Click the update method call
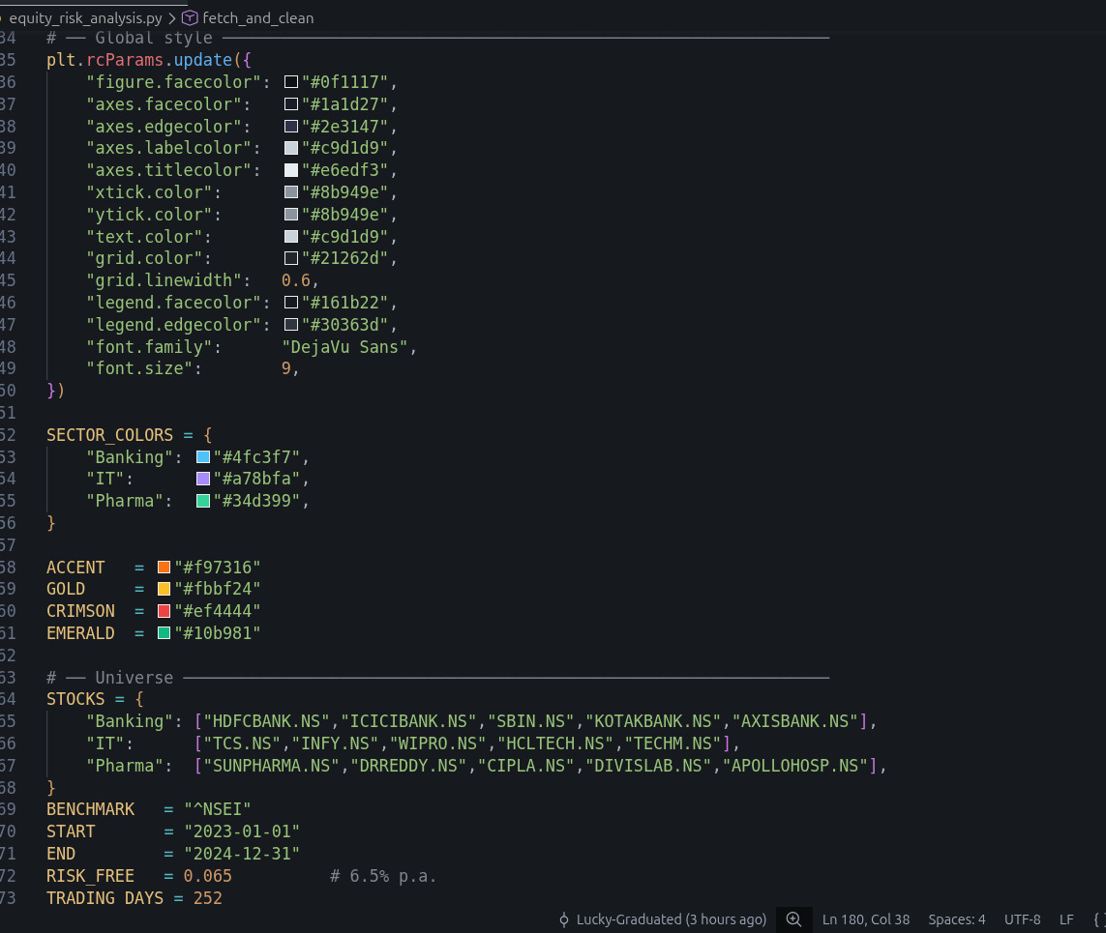The height and width of the screenshot is (933, 1106). [202, 60]
